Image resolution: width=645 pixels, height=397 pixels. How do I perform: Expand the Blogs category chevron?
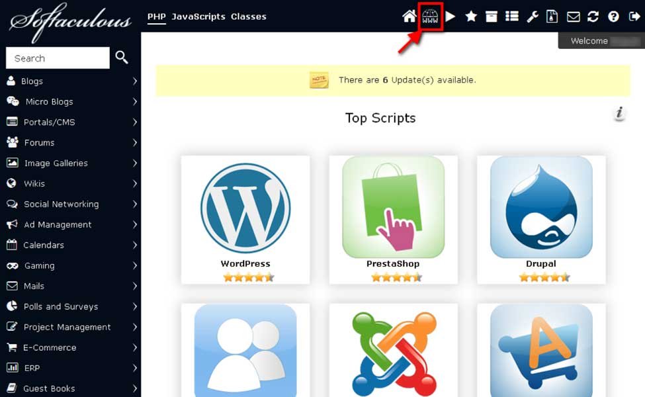[x=135, y=81]
